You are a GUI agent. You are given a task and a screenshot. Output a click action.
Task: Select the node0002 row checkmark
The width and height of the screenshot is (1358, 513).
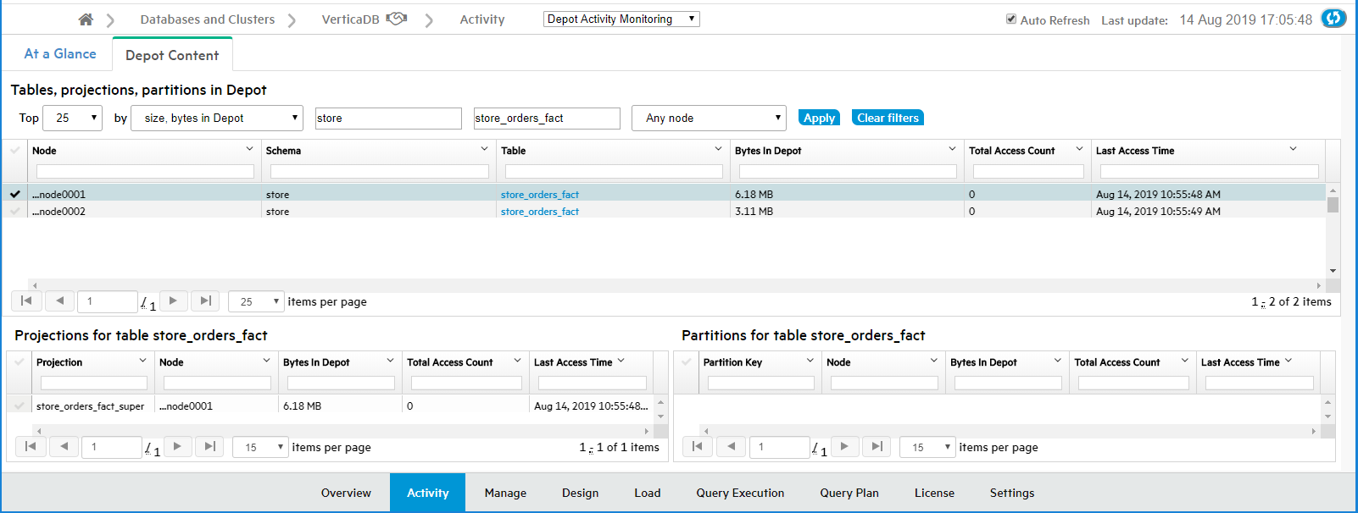coord(15,212)
